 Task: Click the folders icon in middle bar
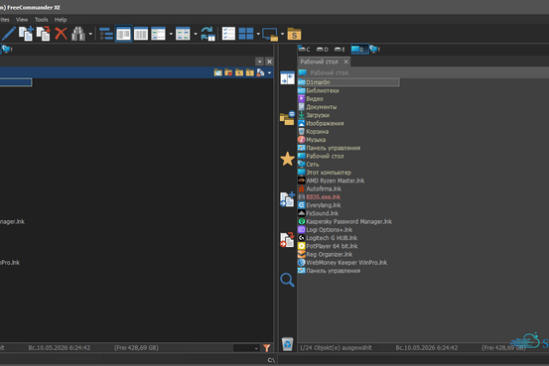coord(288,118)
